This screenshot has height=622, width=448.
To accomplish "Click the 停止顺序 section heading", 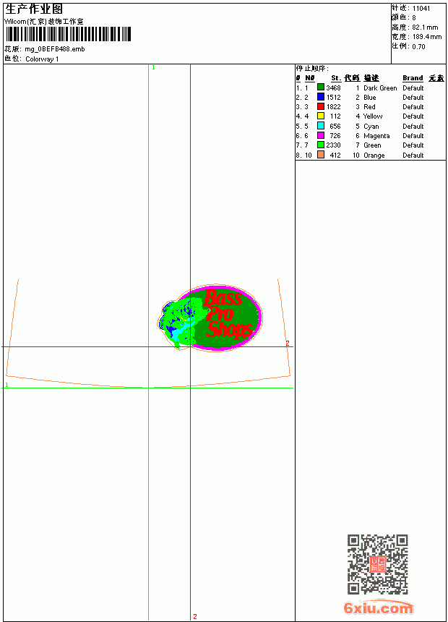I will 312,69.
